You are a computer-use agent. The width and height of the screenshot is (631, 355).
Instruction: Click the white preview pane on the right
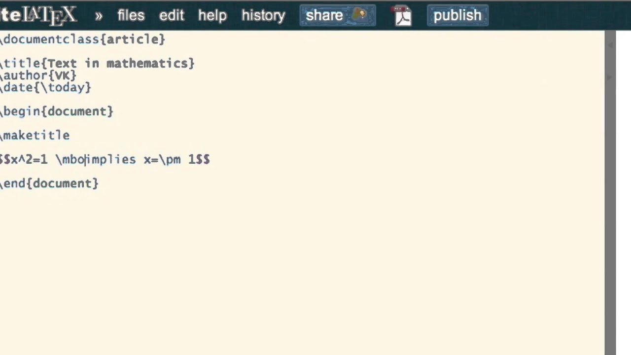(624, 197)
